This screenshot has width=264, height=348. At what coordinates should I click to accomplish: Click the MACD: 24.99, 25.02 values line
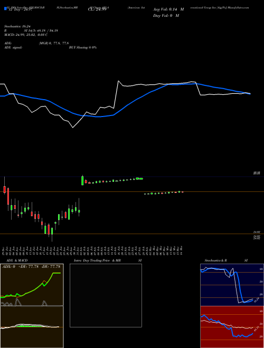(26, 35)
